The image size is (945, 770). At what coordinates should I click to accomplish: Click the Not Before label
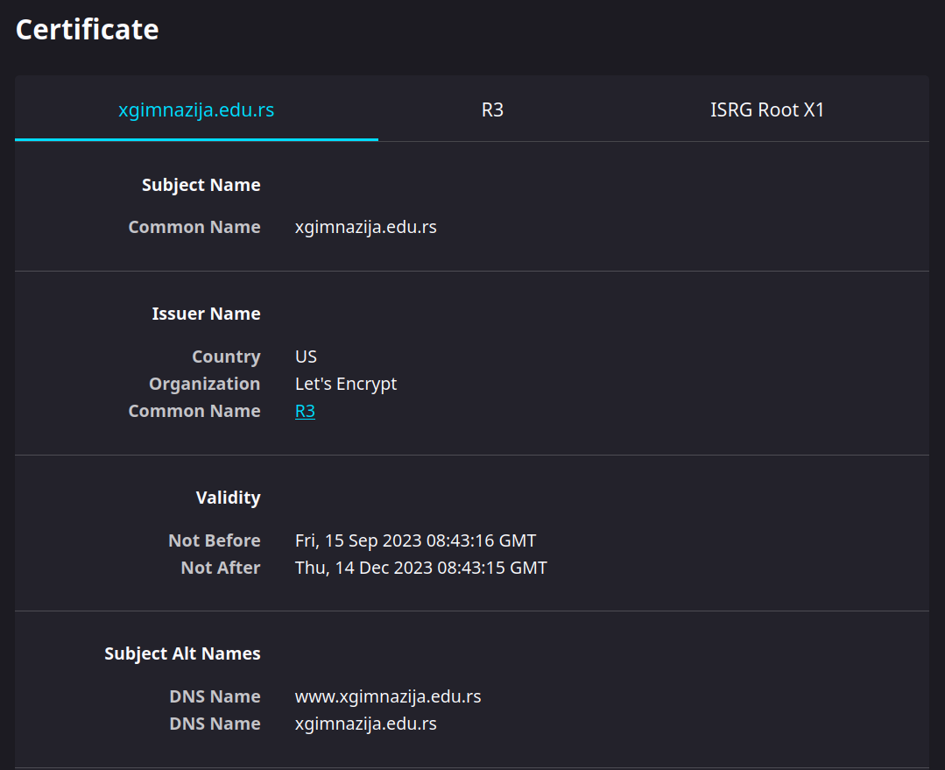click(215, 540)
